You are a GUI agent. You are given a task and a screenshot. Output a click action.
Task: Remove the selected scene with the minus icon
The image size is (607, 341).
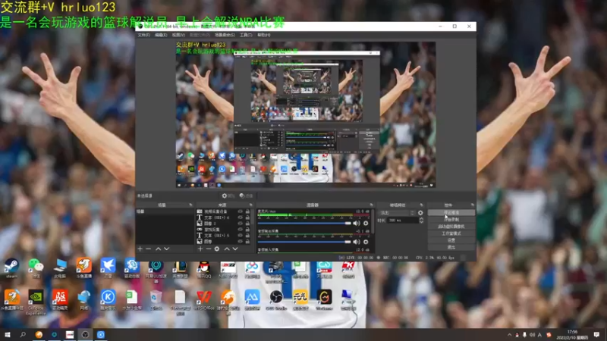point(148,249)
